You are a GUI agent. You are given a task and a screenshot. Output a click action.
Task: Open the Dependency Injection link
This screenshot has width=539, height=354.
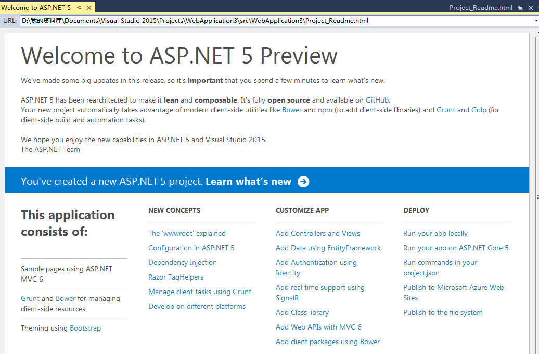(x=183, y=262)
